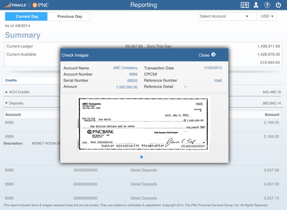Select the first check image page dot
The image size is (287, 210).
[x=141, y=157]
